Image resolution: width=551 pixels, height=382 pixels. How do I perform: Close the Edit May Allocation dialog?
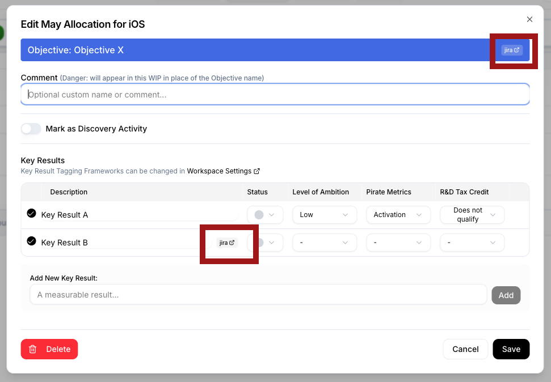(x=529, y=19)
